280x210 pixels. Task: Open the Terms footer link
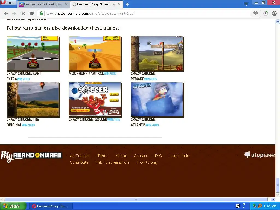pyautogui.click(x=103, y=156)
